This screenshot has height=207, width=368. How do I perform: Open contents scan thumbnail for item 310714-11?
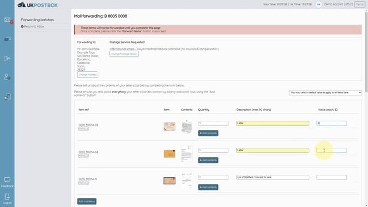coord(187,180)
